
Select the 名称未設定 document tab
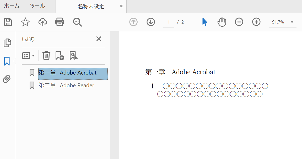(x=91, y=7)
